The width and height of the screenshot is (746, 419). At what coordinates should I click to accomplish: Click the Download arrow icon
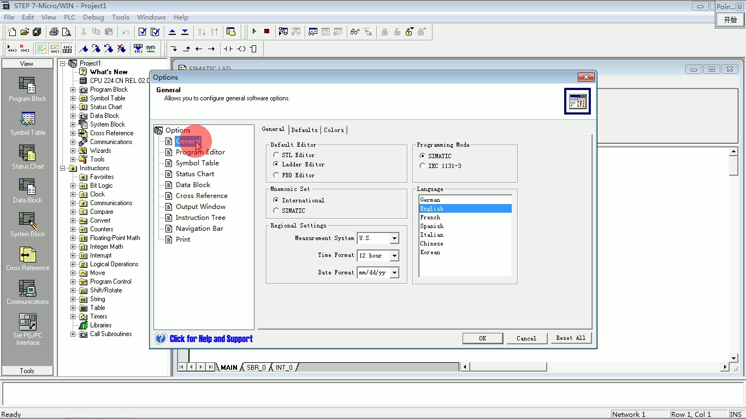(x=185, y=32)
